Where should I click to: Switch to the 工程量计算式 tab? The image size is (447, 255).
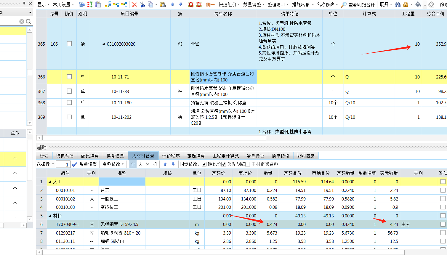coord(226,156)
